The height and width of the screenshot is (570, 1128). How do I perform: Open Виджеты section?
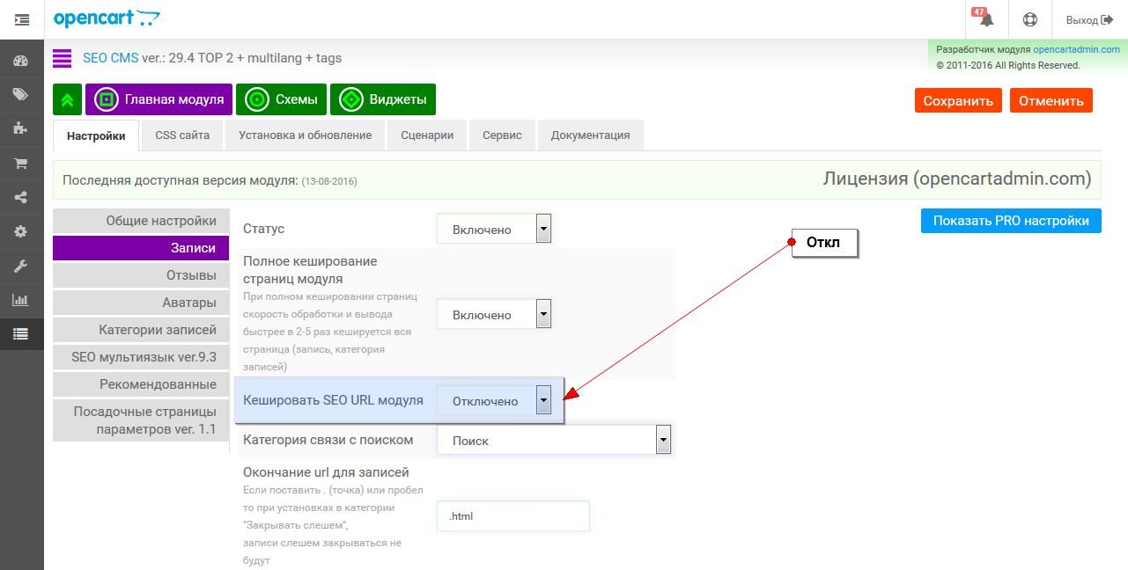click(x=383, y=99)
